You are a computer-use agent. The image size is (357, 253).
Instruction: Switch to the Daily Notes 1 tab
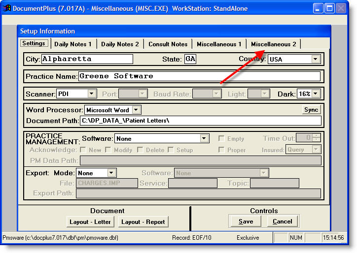[73, 44]
